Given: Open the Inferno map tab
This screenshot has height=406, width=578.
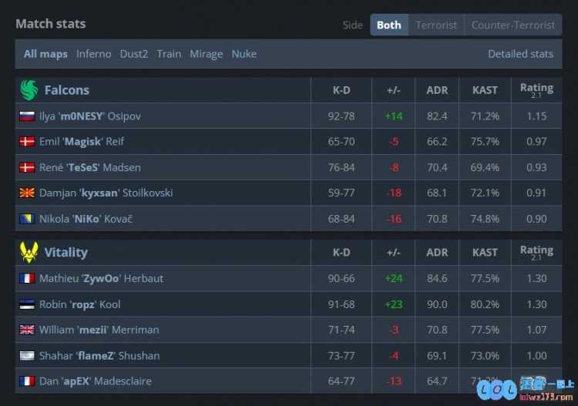Looking at the screenshot, I should tap(93, 54).
